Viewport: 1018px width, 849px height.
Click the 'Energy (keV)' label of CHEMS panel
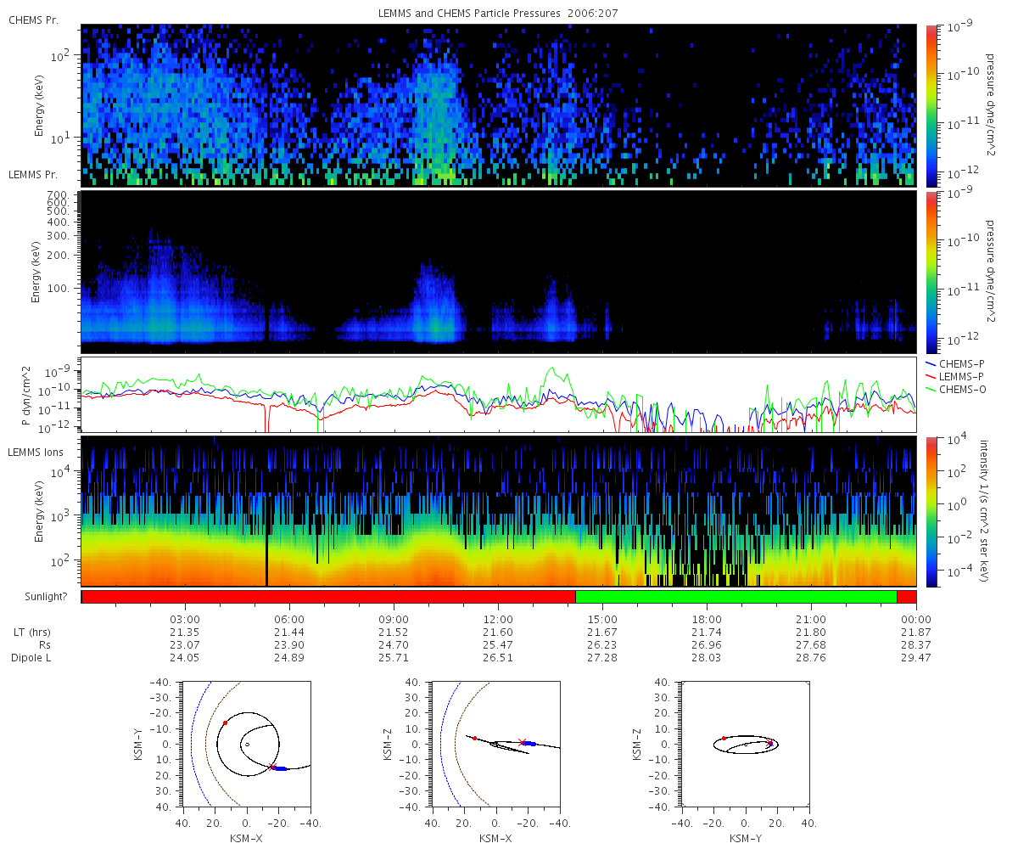pos(39,106)
